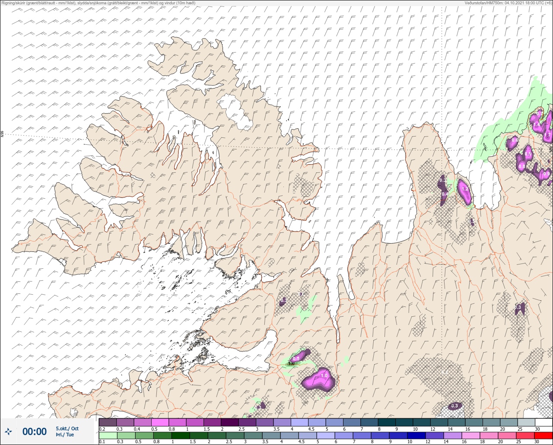Viewport: 553px width, 445px height.
Task: Click the 0.2 value label in the legend
Action: (x=102, y=429)
